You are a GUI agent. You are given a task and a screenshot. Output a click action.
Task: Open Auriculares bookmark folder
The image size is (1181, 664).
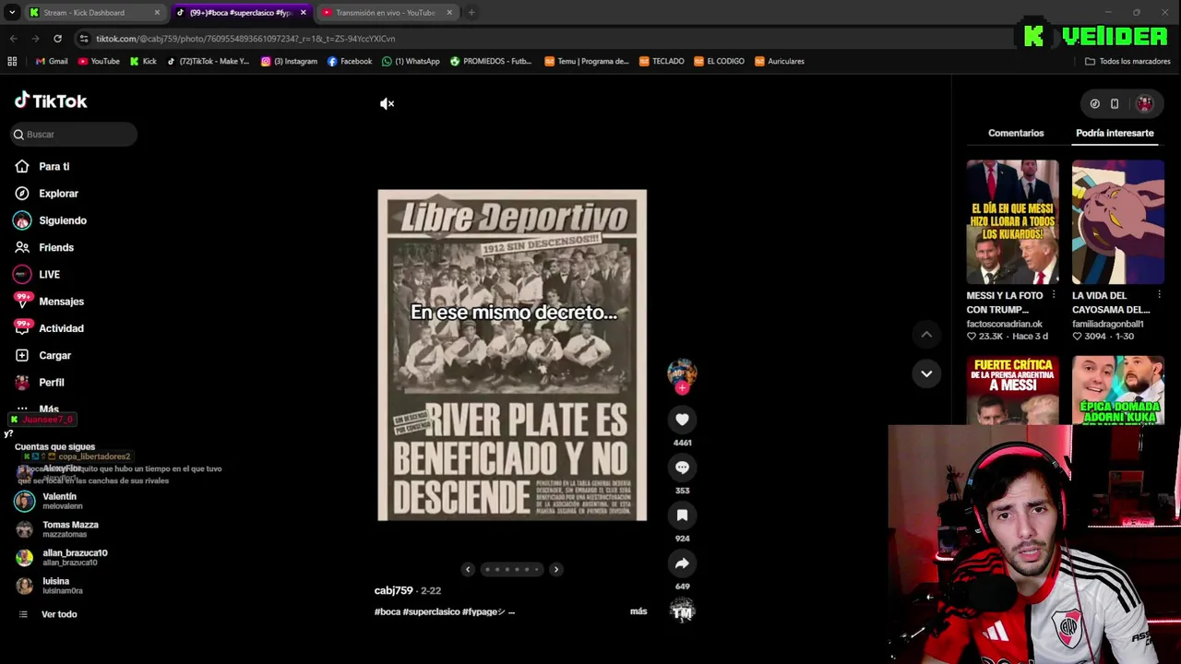point(780,61)
